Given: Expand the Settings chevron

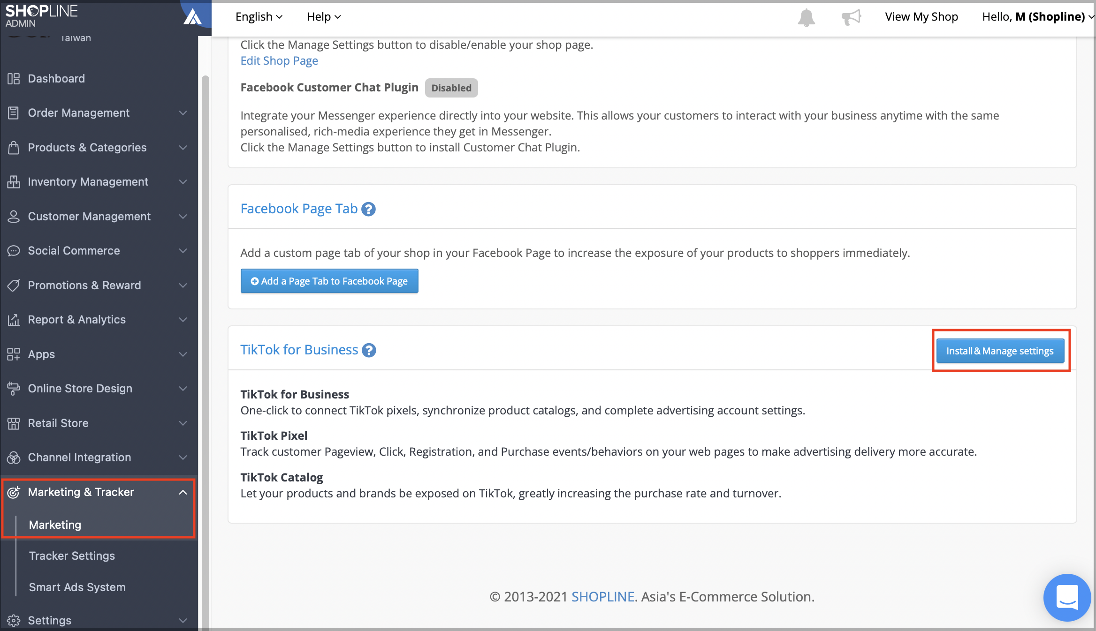Looking at the screenshot, I should tap(183, 620).
